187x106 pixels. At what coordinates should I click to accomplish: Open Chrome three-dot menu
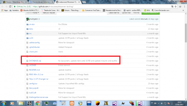[185, 7]
